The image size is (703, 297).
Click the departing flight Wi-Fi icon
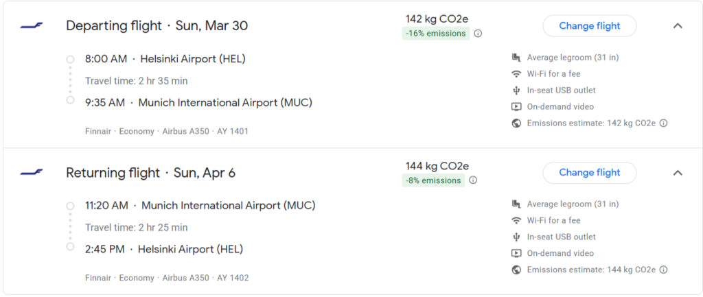pos(516,74)
